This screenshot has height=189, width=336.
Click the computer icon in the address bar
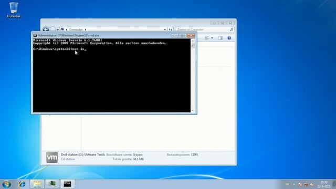point(62,29)
